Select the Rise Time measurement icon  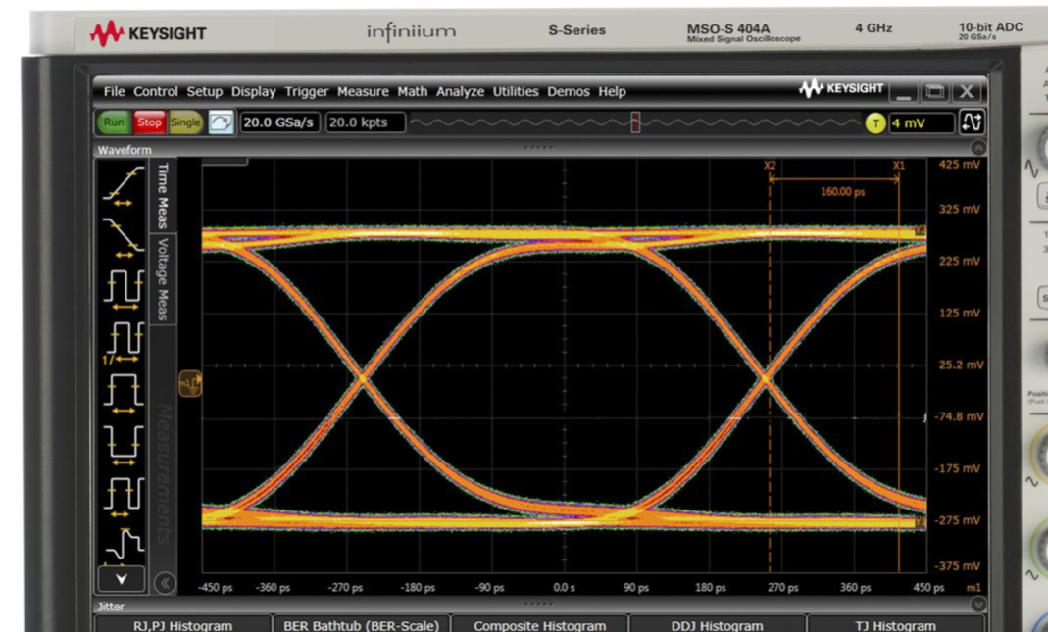(123, 188)
